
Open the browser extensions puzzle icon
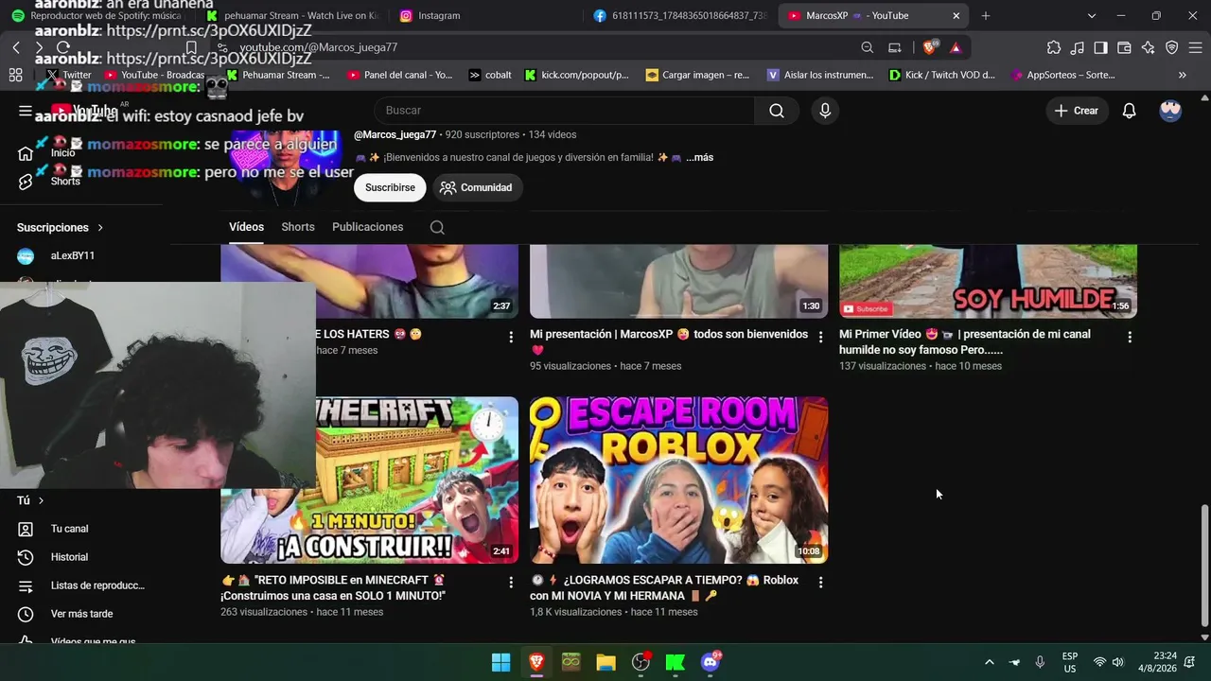point(1054,47)
